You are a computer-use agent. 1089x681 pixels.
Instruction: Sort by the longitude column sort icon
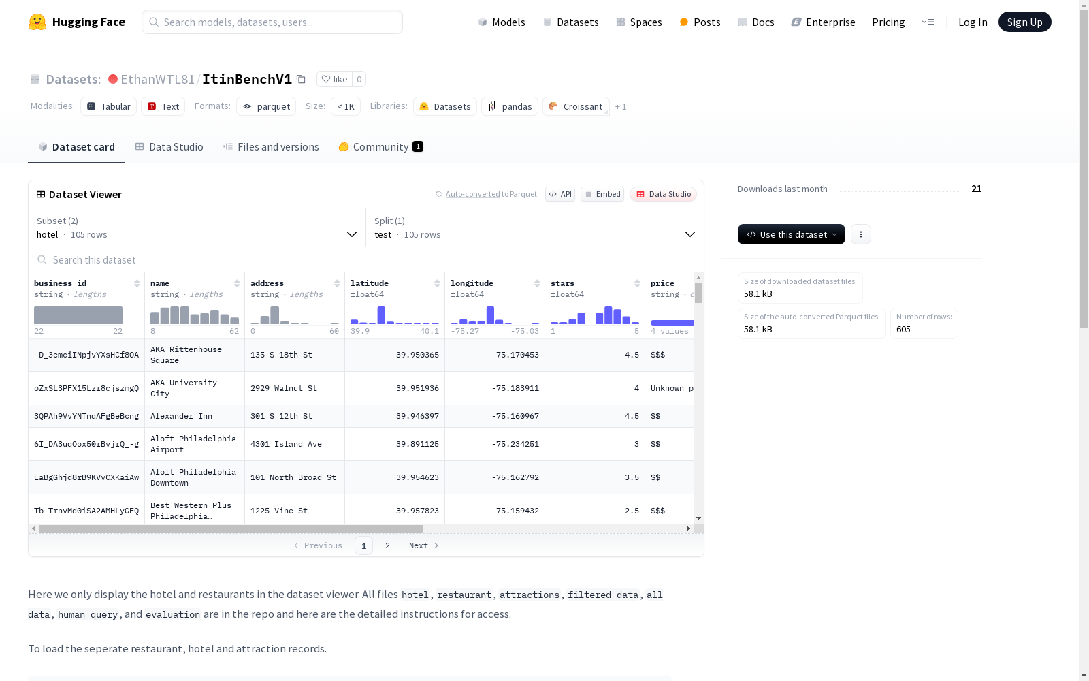(537, 283)
